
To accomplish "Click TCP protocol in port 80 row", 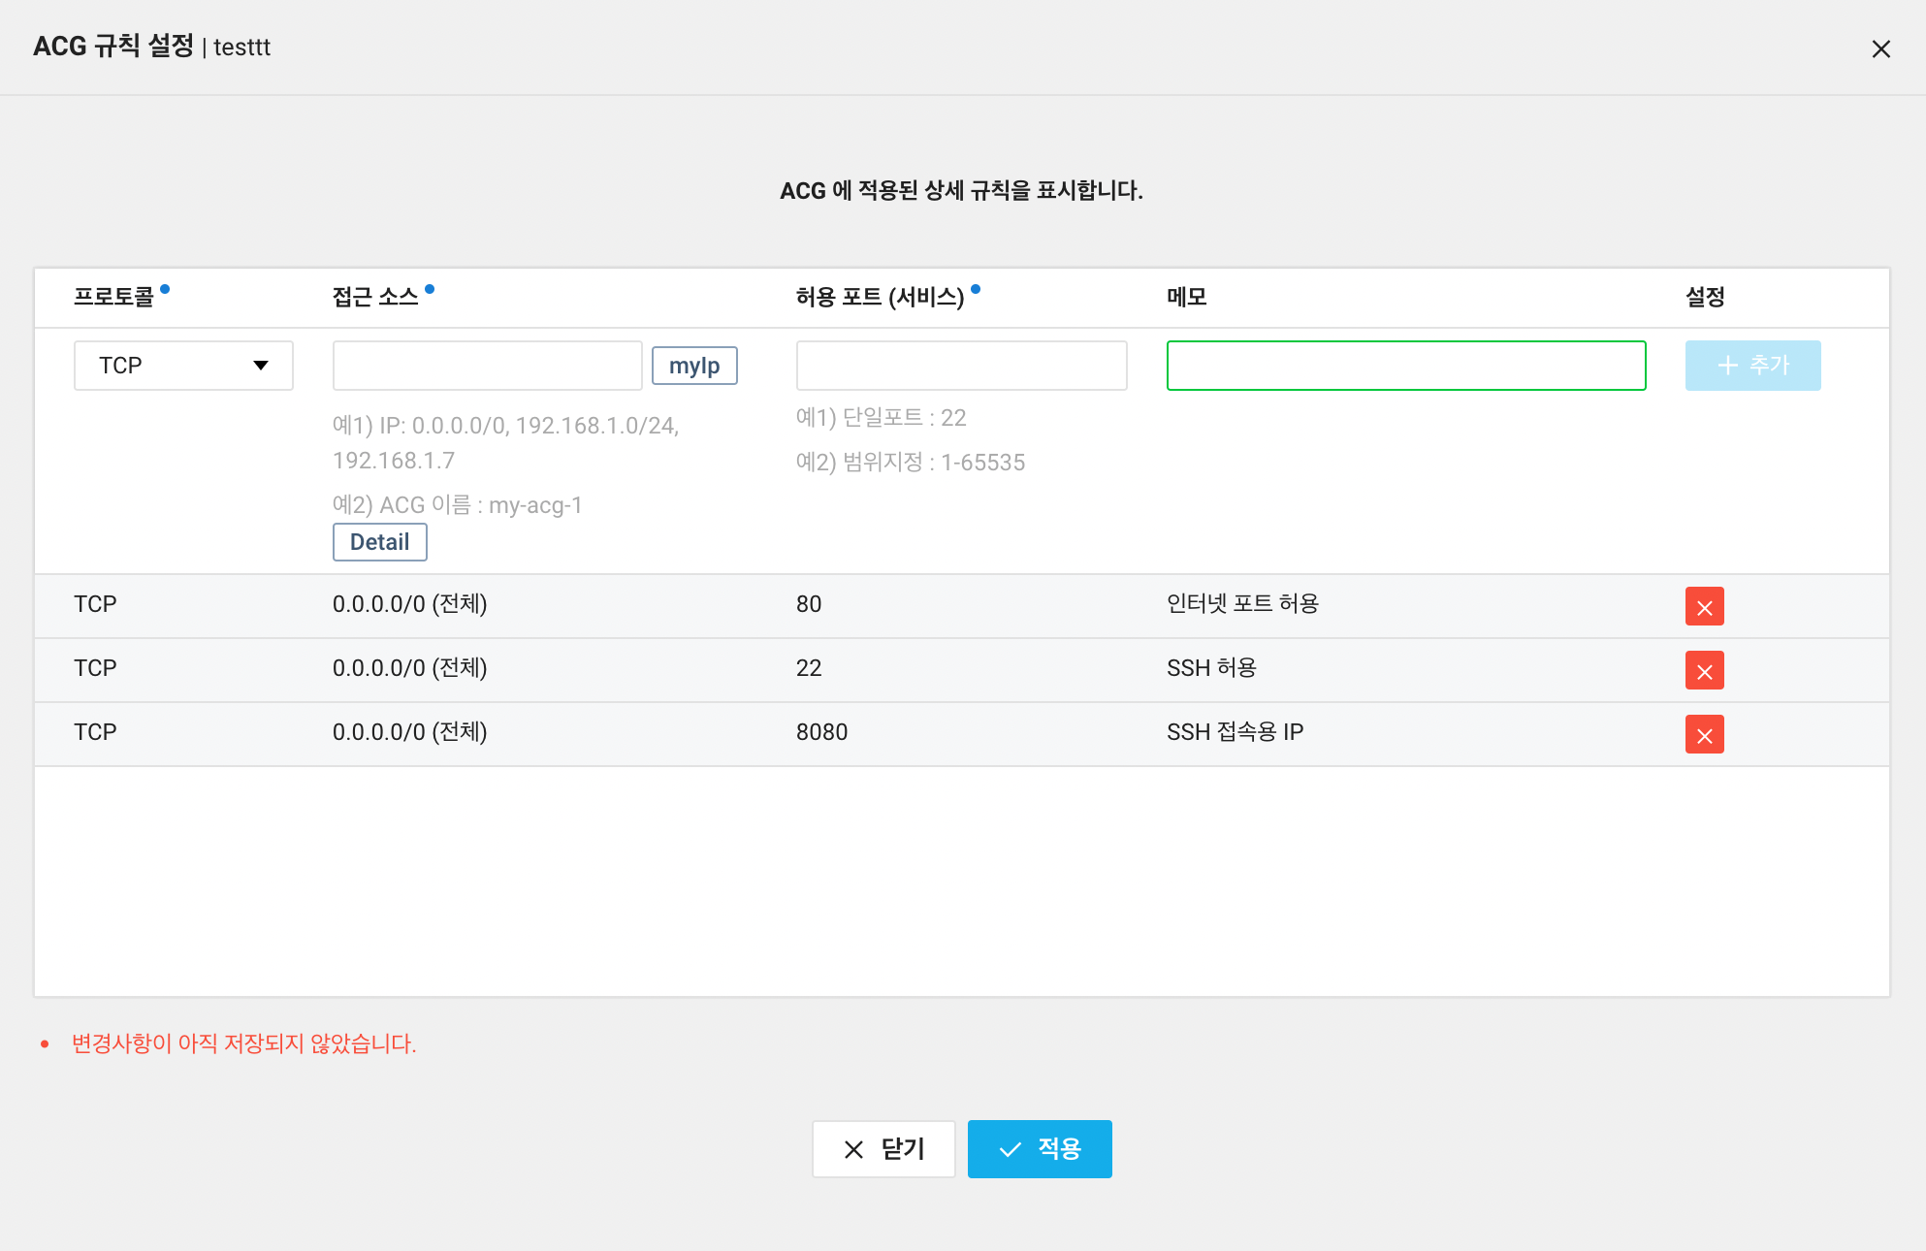I will coord(95,604).
